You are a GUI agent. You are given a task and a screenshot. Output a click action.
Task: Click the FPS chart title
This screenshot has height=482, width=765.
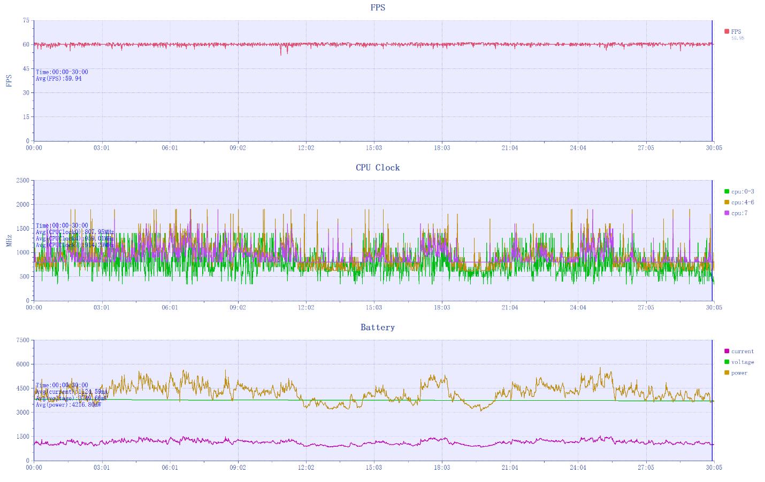[x=378, y=7]
